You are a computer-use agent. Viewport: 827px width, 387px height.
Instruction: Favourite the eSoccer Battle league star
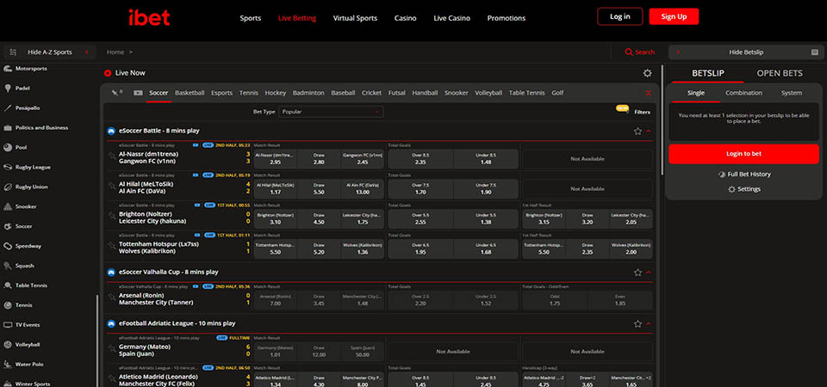point(637,131)
